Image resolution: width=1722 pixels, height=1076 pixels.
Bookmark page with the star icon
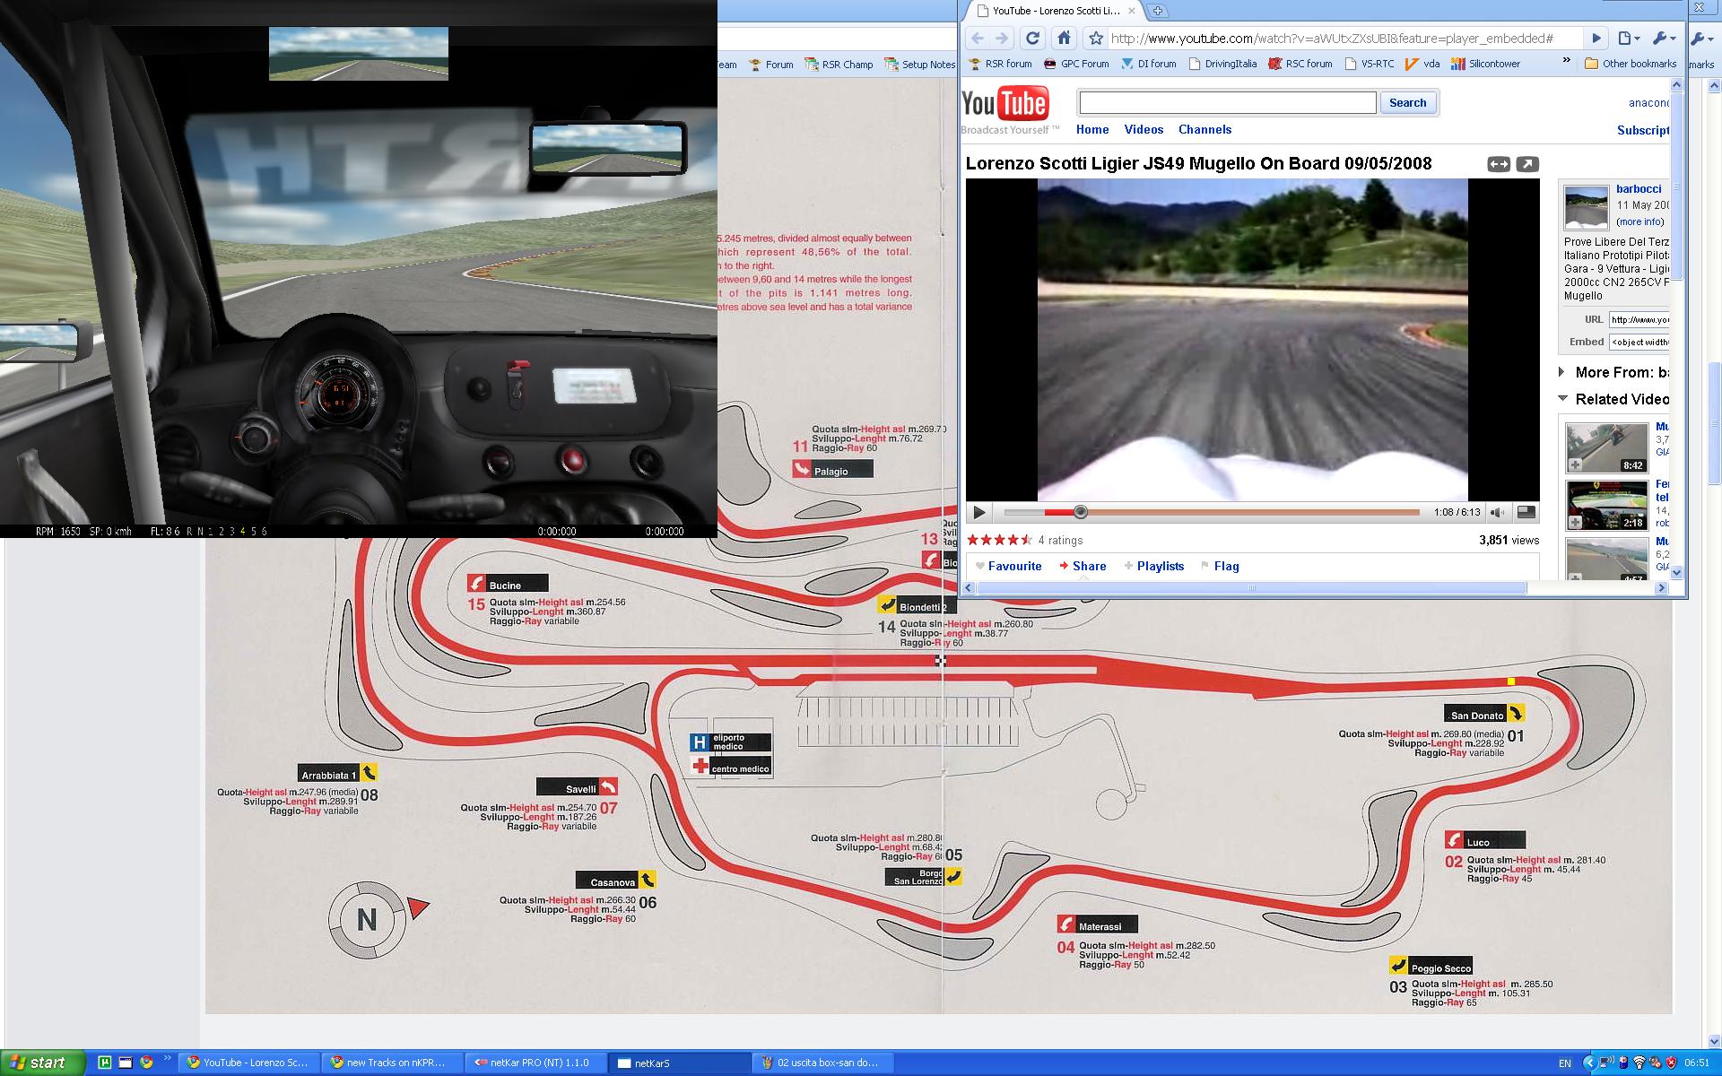1095,39
